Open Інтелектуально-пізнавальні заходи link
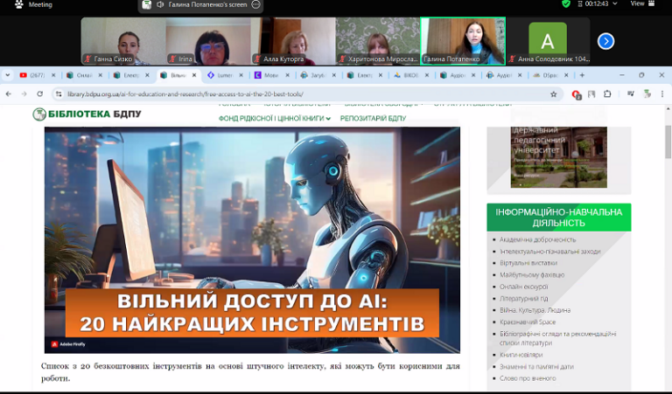The width and height of the screenshot is (672, 394). click(549, 252)
